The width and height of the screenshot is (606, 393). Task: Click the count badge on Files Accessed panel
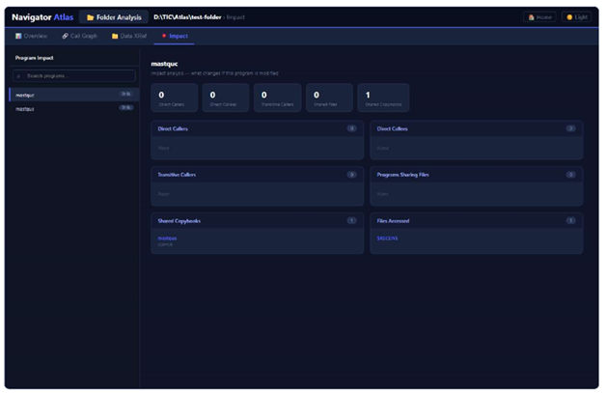pos(571,220)
